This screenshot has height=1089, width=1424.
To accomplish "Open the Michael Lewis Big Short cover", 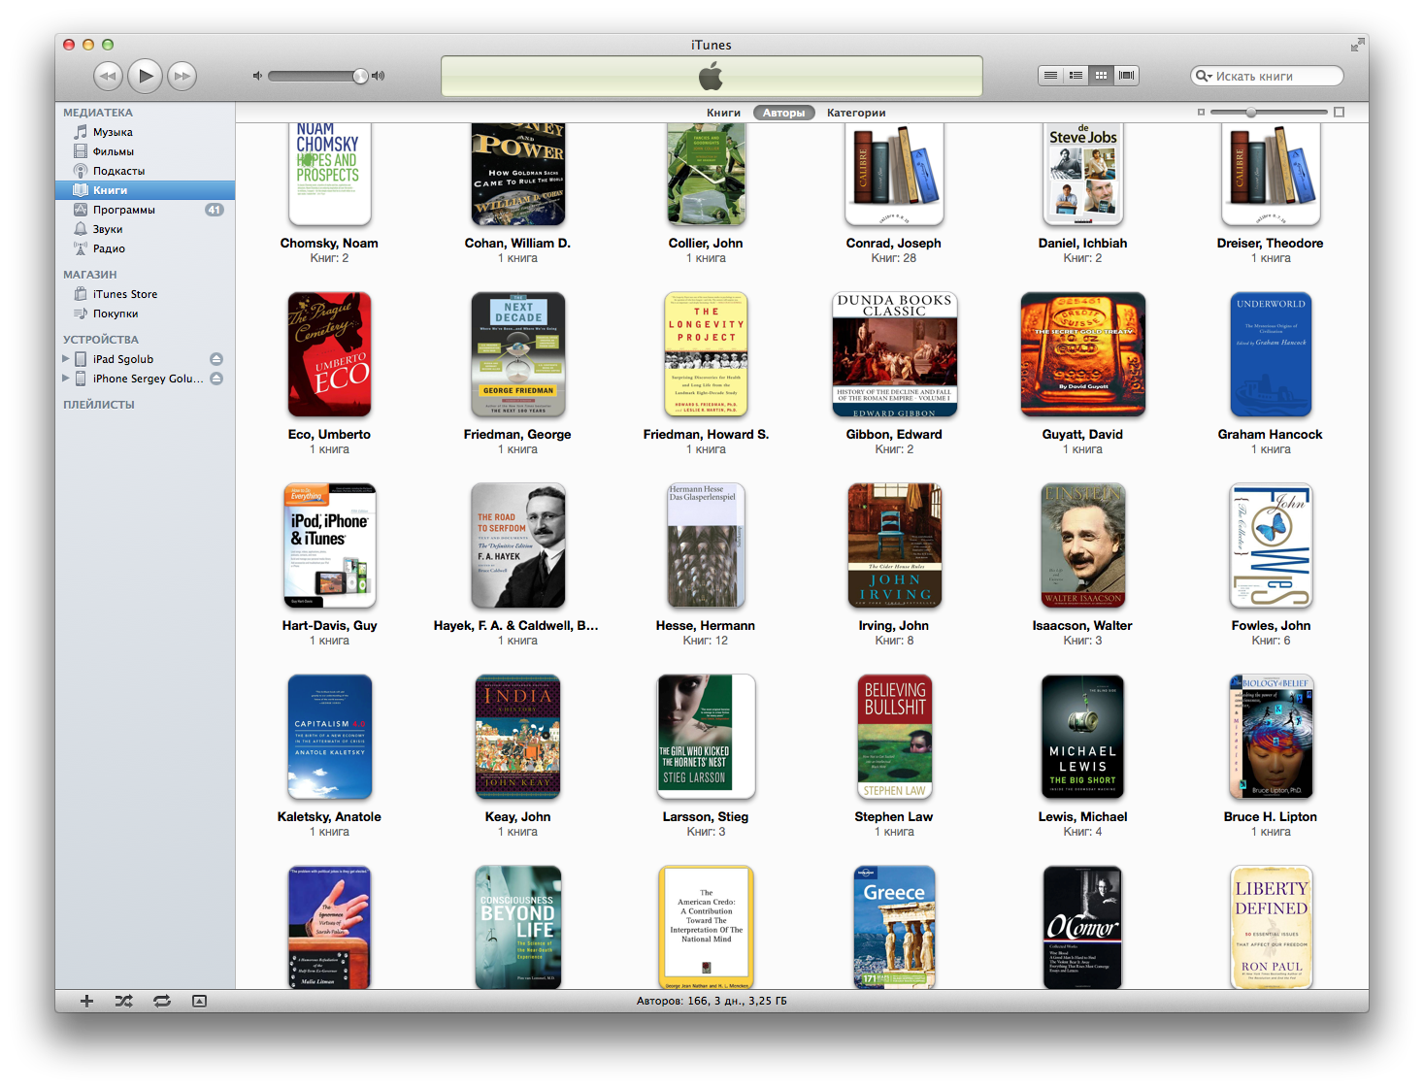I will (x=1082, y=738).
